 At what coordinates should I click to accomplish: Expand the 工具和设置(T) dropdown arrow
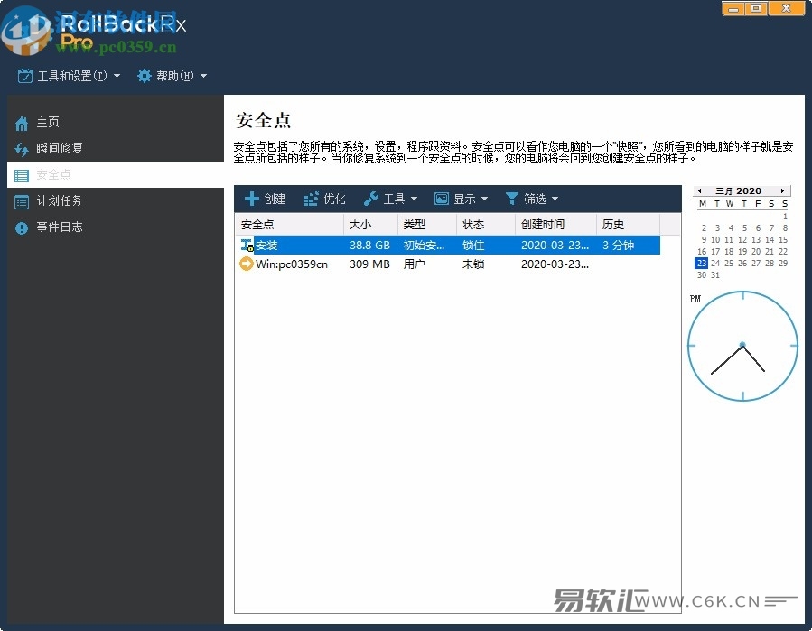[x=117, y=76]
